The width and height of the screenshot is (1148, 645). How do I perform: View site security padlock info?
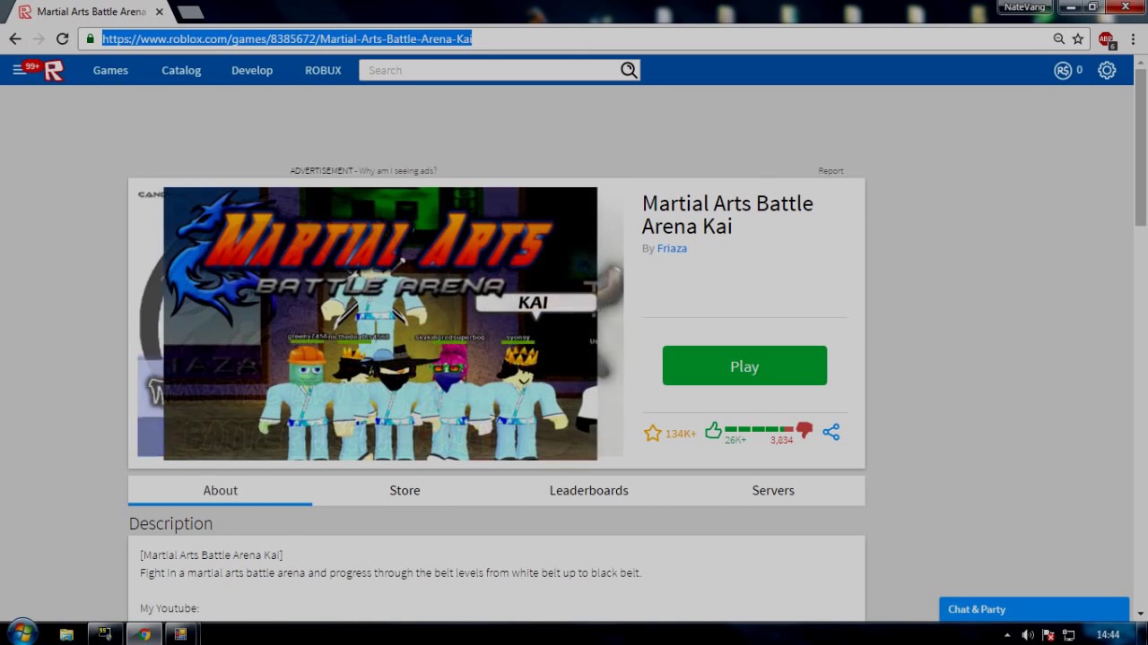(x=90, y=39)
